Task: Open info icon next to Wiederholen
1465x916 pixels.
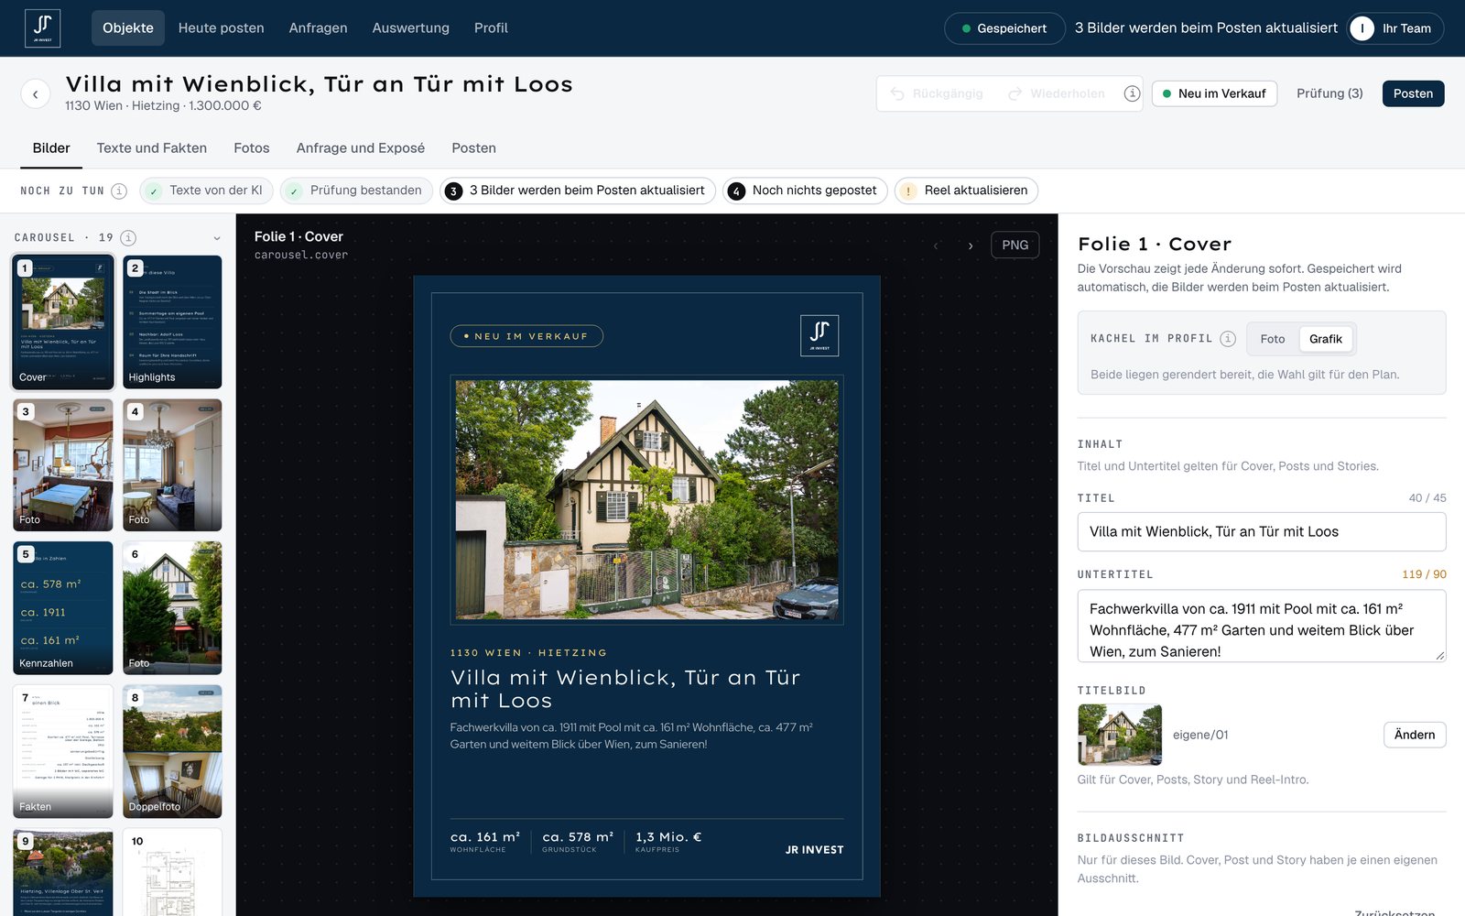Action: [x=1132, y=93]
